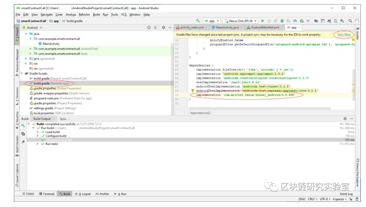Open the Android project view dropdown
Image resolution: width=366 pixels, height=207 pixels.
32,28
